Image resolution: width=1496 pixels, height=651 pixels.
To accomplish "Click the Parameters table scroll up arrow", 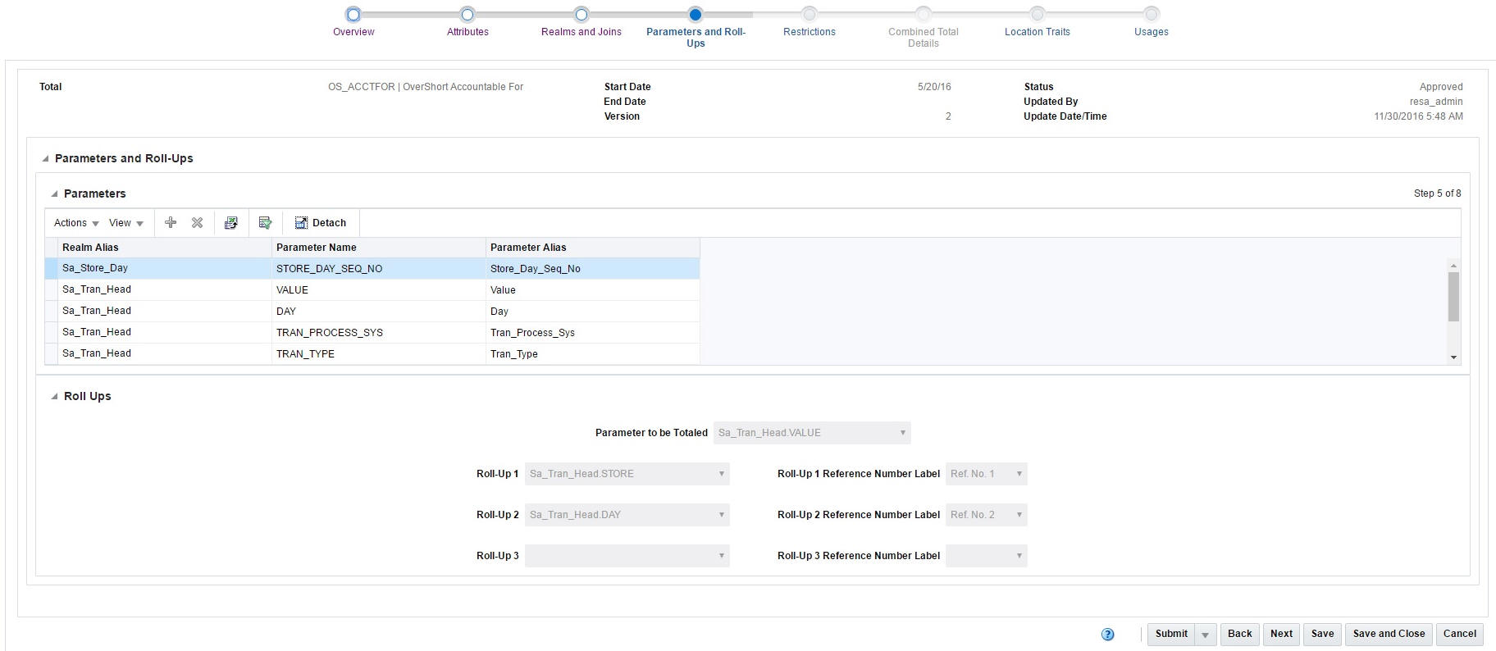I will click(x=1453, y=266).
